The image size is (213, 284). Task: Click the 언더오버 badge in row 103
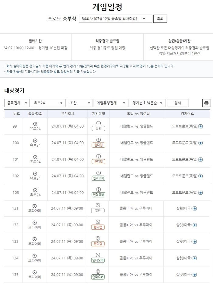[x=98, y=195]
